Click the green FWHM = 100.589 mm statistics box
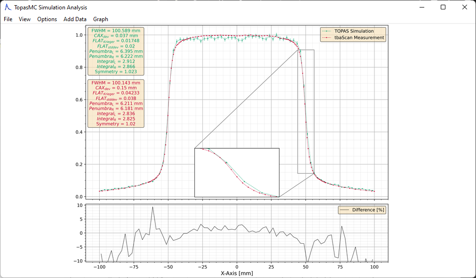Image resolution: width=476 pixels, height=278 pixels. point(116,51)
